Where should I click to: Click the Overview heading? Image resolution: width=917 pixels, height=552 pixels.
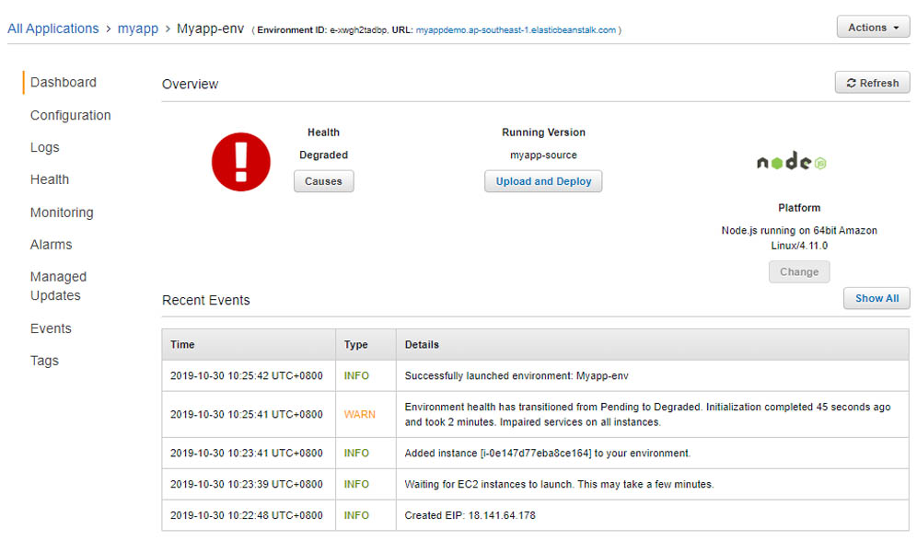pyautogui.click(x=190, y=84)
